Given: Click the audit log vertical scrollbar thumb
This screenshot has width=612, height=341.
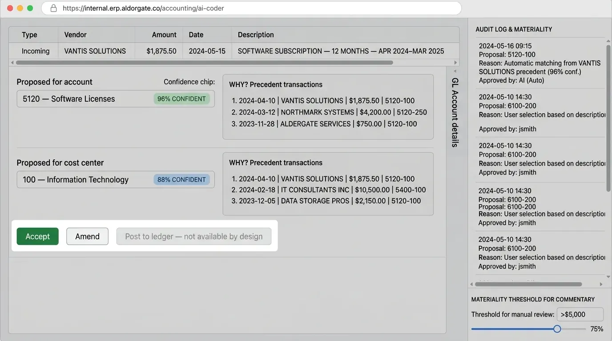Looking at the screenshot, I should [x=608, y=118].
